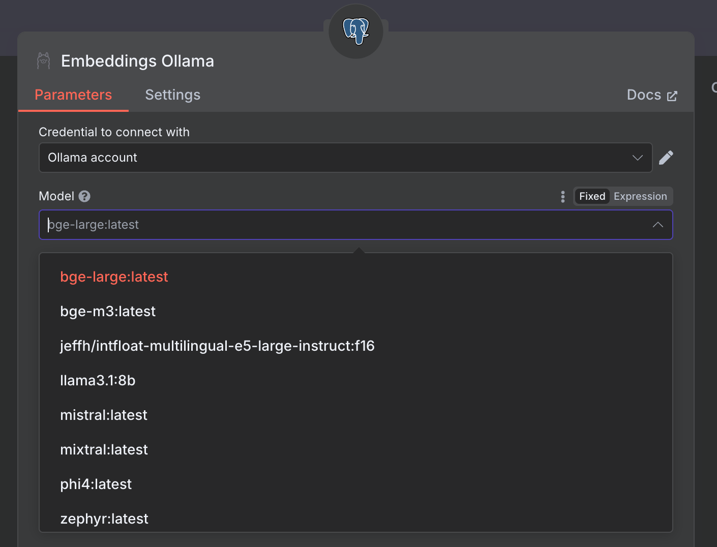Screen dimensions: 717x547
Task: Pick the mixtral:latest model
Action: (356, 449)
